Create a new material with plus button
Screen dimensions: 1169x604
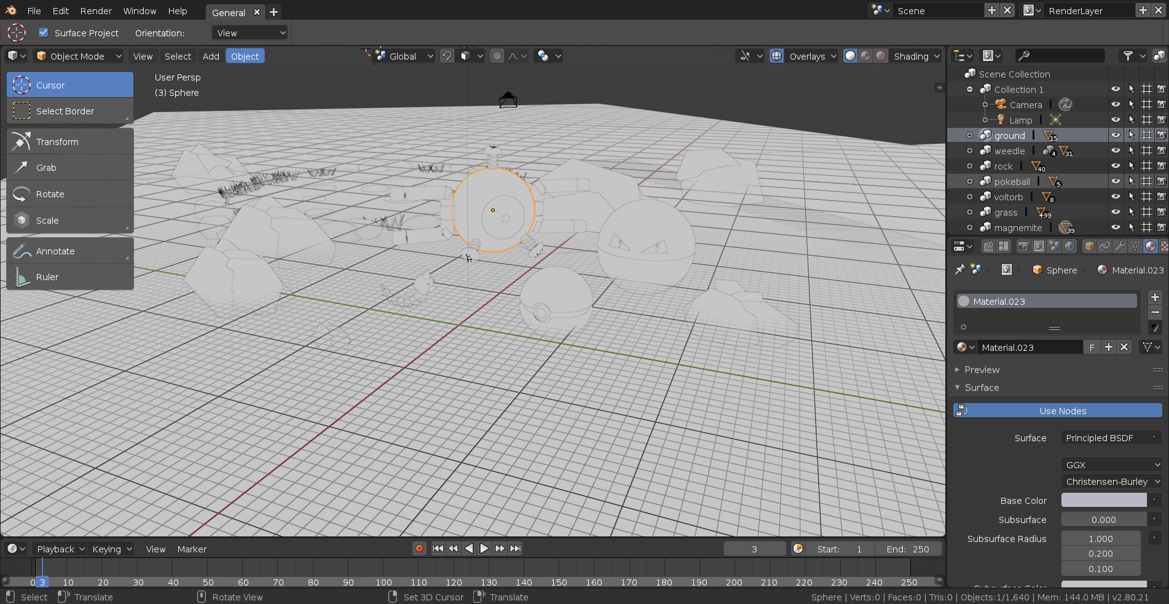click(x=1109, y=347)
